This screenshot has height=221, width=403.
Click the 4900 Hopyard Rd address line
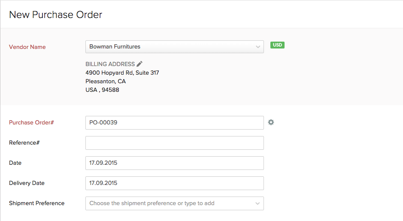122,73
